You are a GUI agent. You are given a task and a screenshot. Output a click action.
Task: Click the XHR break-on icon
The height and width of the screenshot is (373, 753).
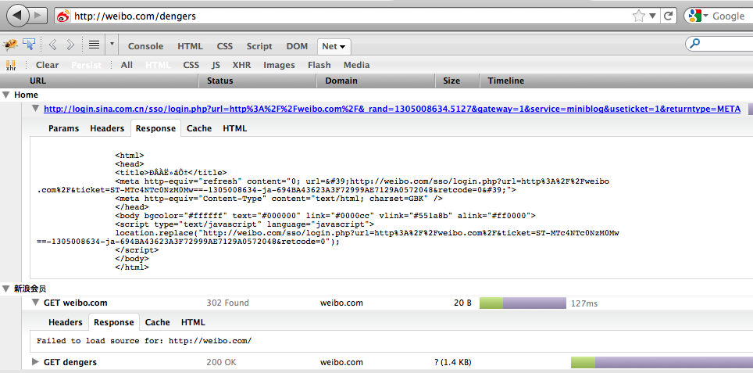pyautogui.click(x=11, y=65)
